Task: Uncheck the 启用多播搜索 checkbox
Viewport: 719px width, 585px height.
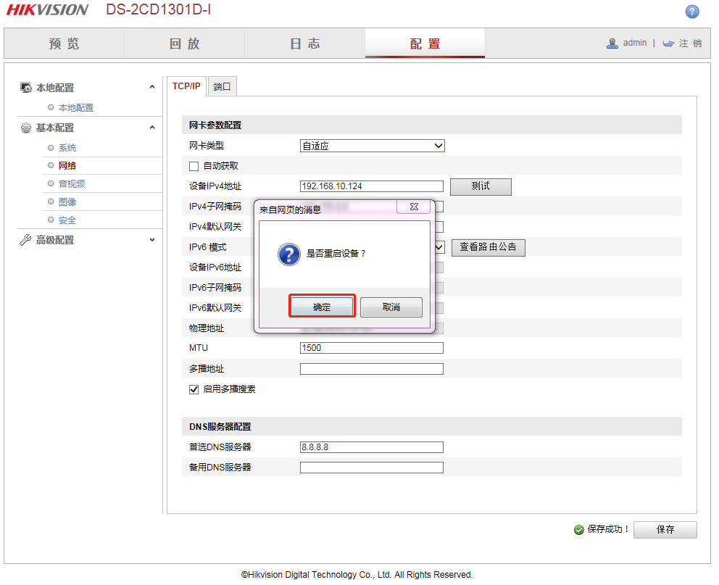Action: click(194, 389)
